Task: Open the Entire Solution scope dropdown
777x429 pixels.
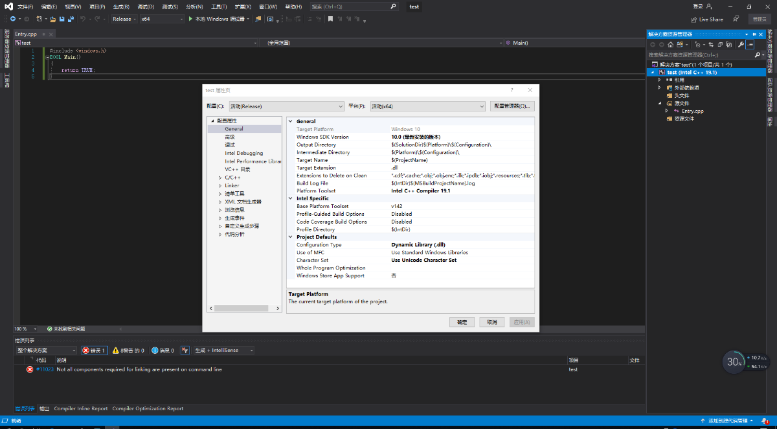Action: coord(46,351)
